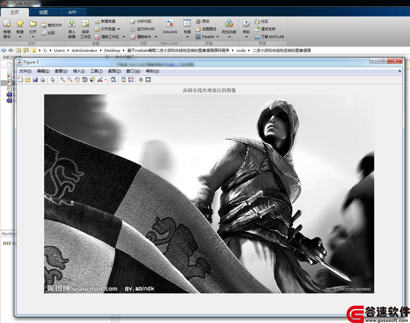The height and width of the screenshot is (323, 410).
Task: Click the Link Plot icon
Action: click(113, 80)
